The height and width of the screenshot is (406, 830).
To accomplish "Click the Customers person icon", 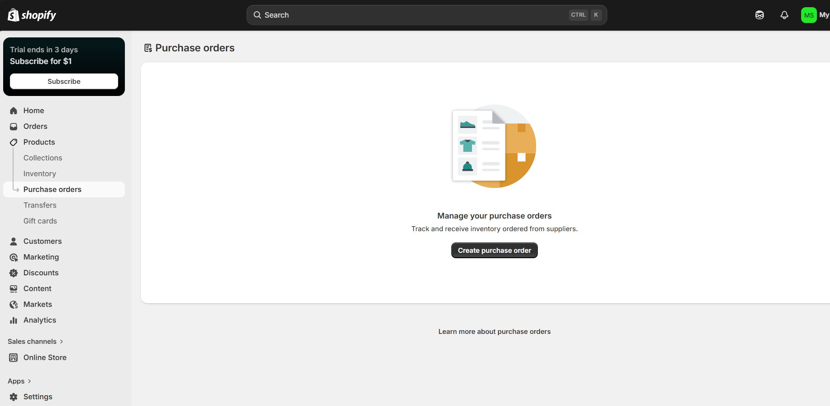I will (x=14, y=242).
